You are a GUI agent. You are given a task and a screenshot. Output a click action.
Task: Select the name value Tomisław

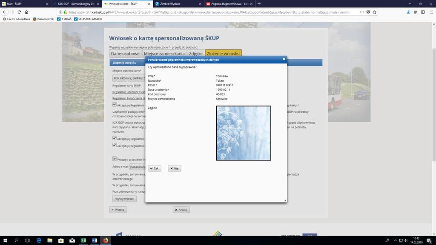pyautogui.click(x=222, y=76)
